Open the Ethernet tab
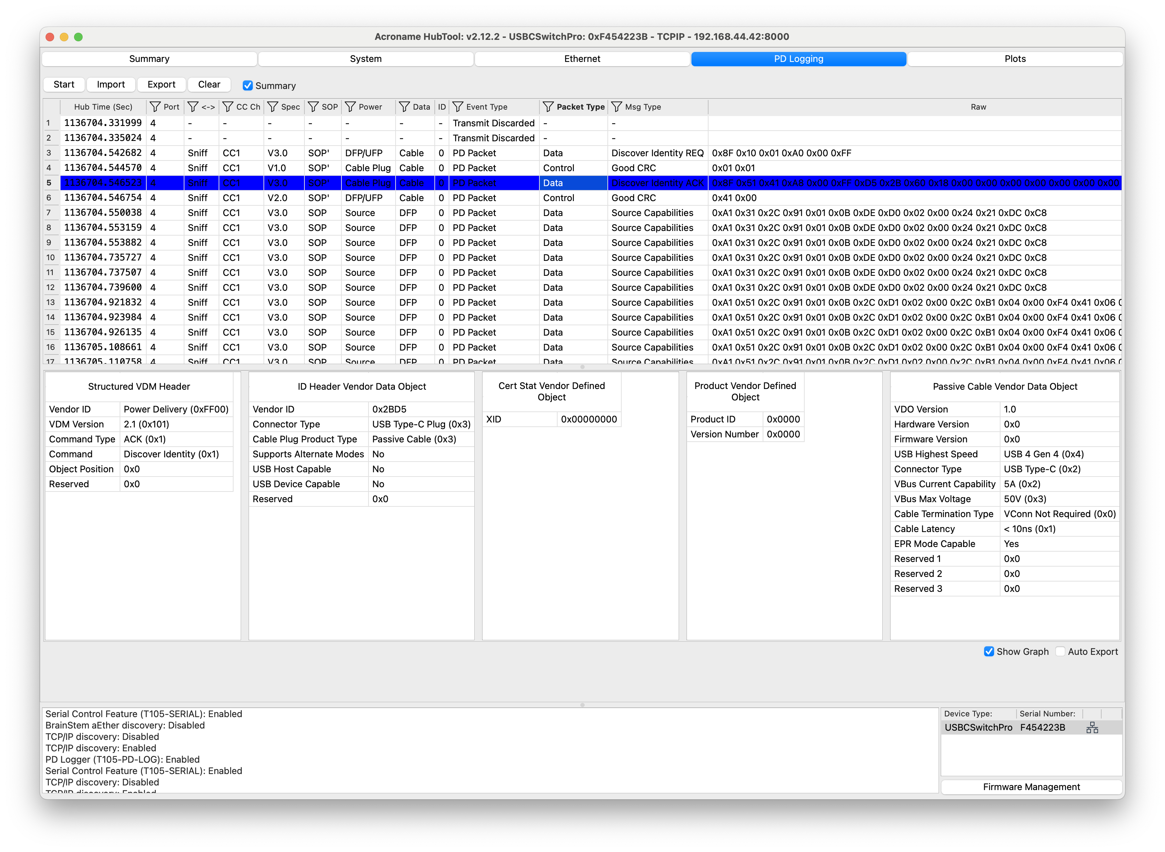This screenshot has height=852, width=1165. pyautogui.click(x=582, y=59)
